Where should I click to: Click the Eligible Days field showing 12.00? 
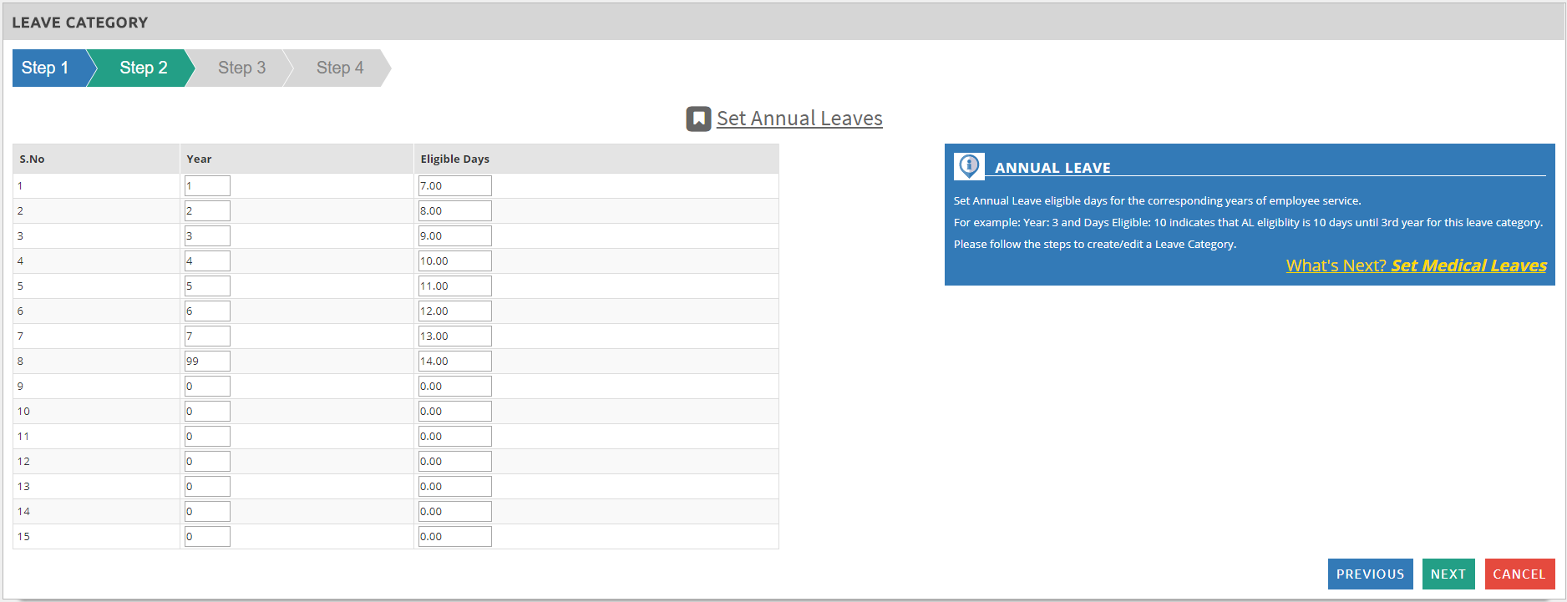pyautogui.click(x=454, y=311)
